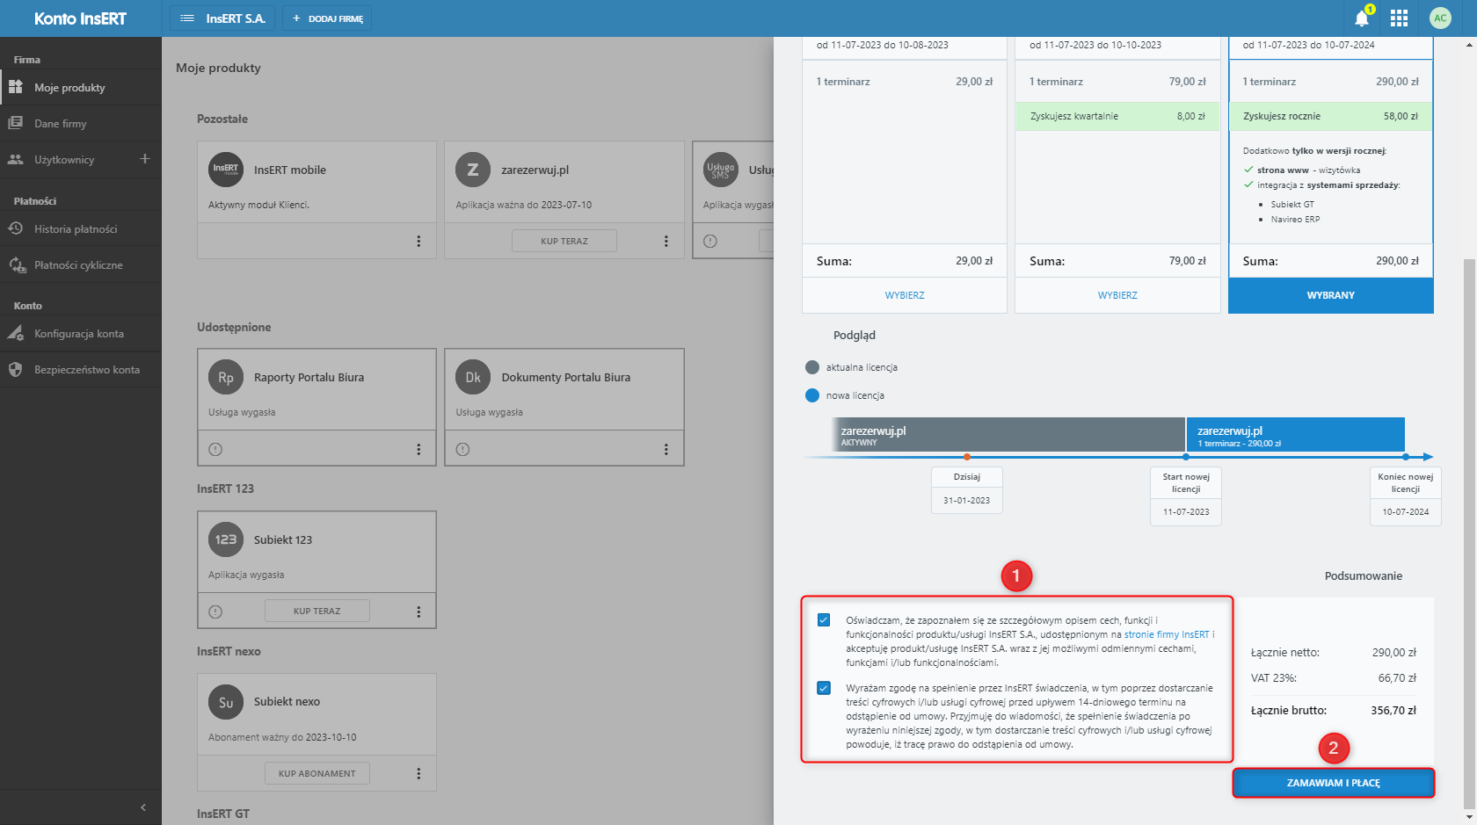Click the Start nowej licencji date 11-07-2023

[x=1186, y=511]
